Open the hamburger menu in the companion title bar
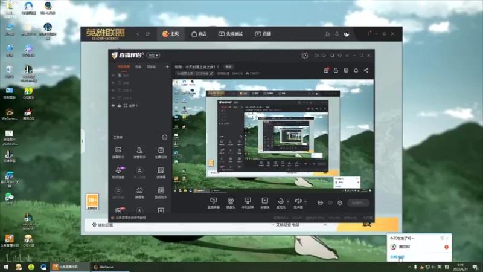 [347, 56]
